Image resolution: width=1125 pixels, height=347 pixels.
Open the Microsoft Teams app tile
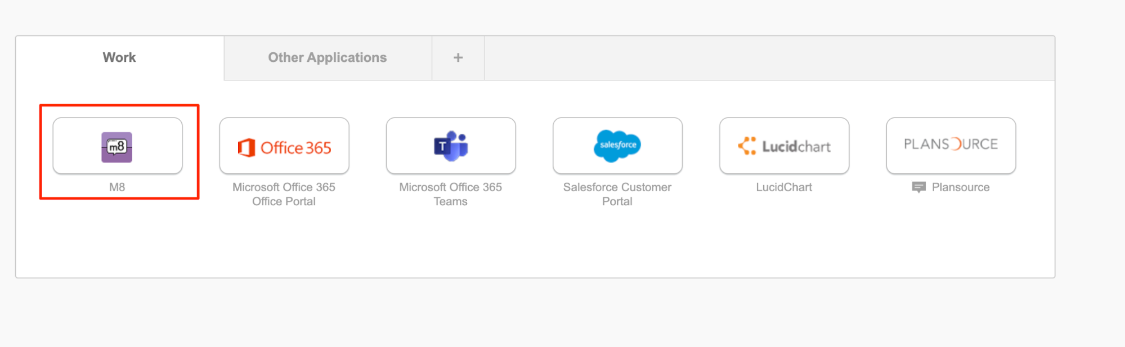[451, 146]
